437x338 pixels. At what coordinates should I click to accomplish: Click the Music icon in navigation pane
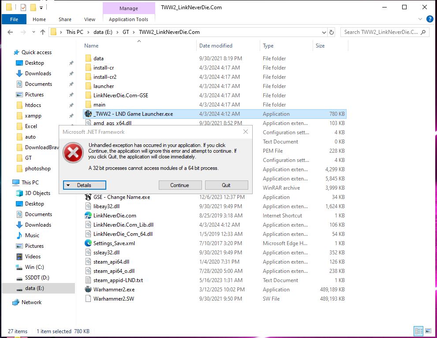pos(19,235)
